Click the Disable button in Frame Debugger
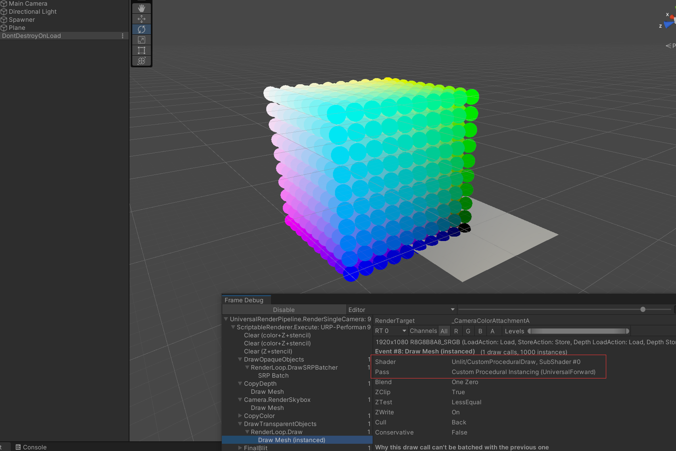 point(284,310)
